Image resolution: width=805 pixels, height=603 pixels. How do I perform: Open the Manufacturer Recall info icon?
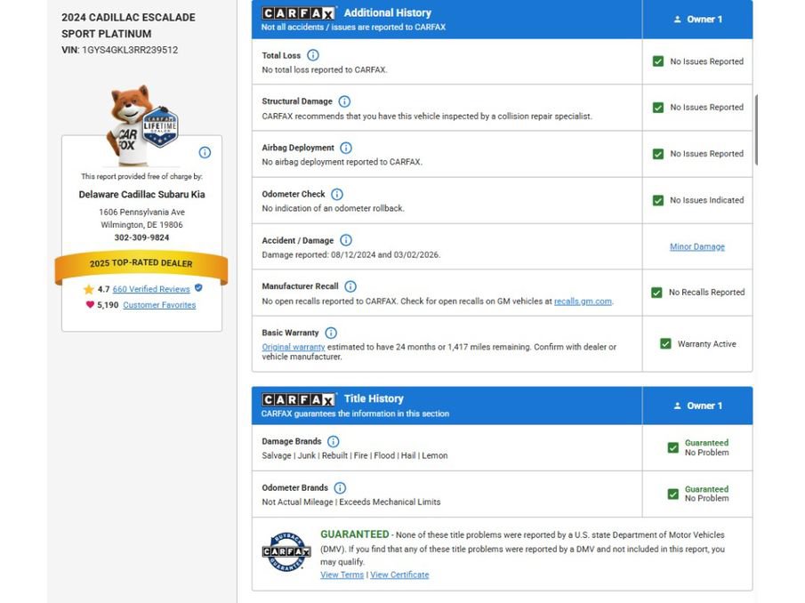[x=350, y=286]
